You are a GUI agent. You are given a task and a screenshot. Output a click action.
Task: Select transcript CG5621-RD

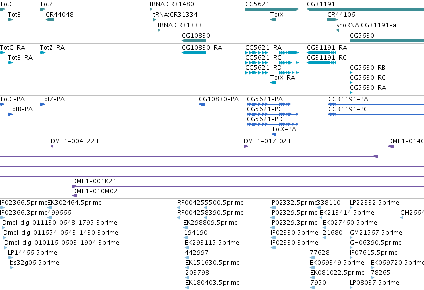pos(264,68)
